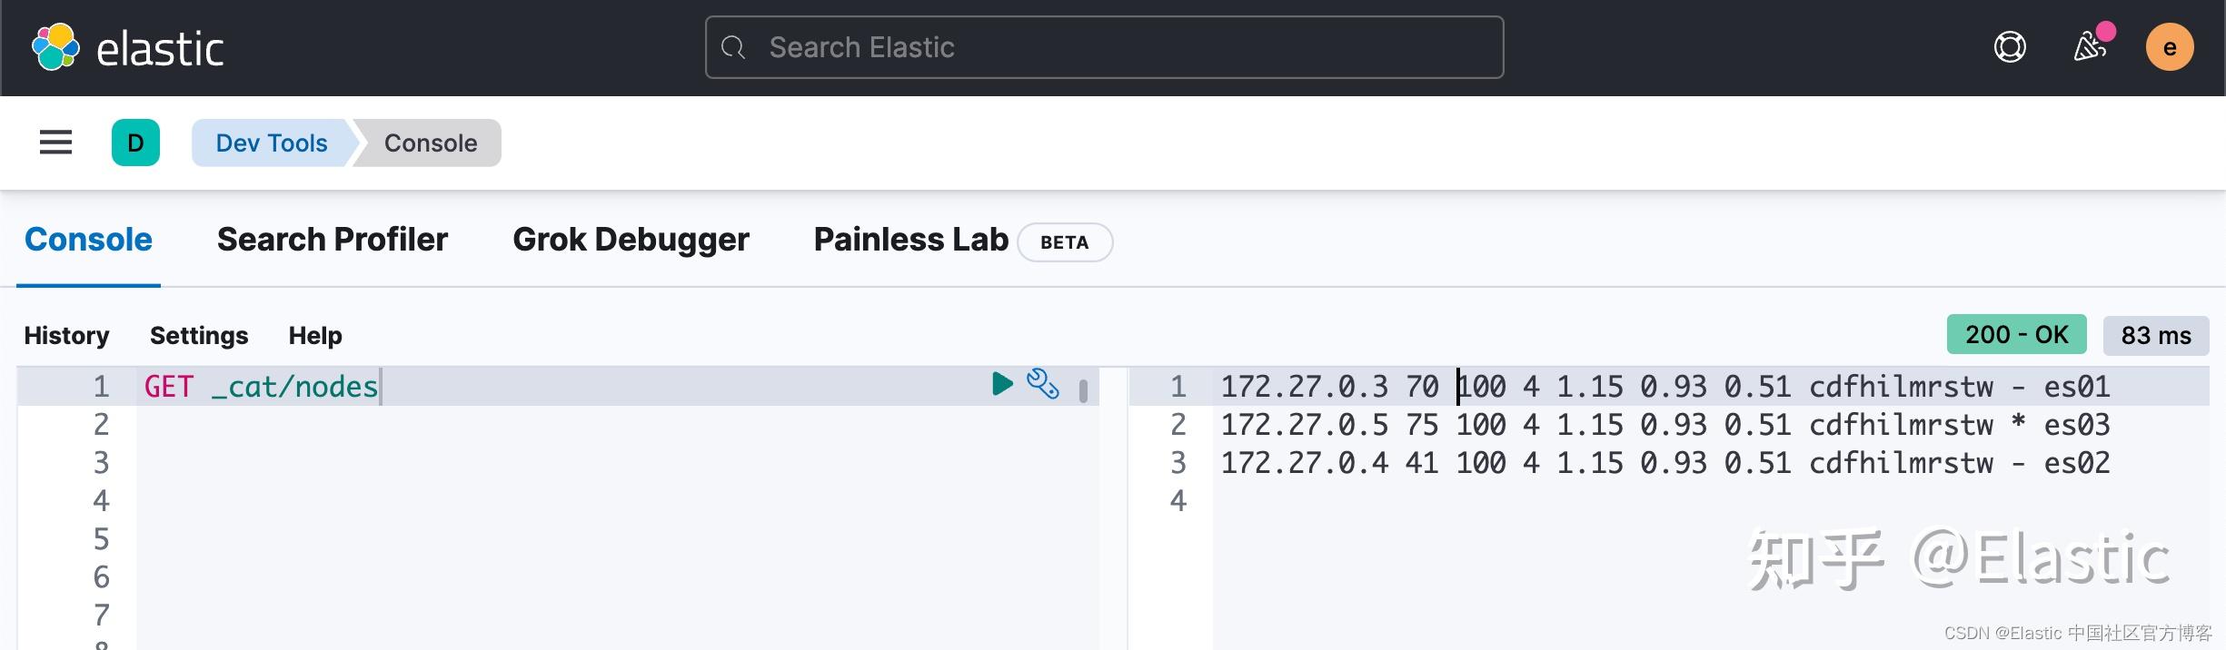Open the user profile avatar
The width and height of the screenshot is (2226, 650).
(x=2170, y=47)
